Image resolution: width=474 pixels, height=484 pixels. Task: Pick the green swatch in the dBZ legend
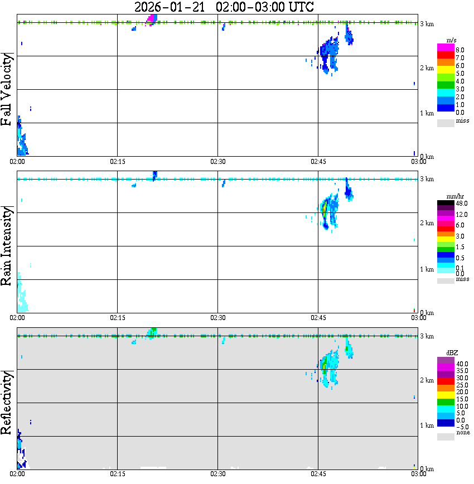tap(446, 402)
